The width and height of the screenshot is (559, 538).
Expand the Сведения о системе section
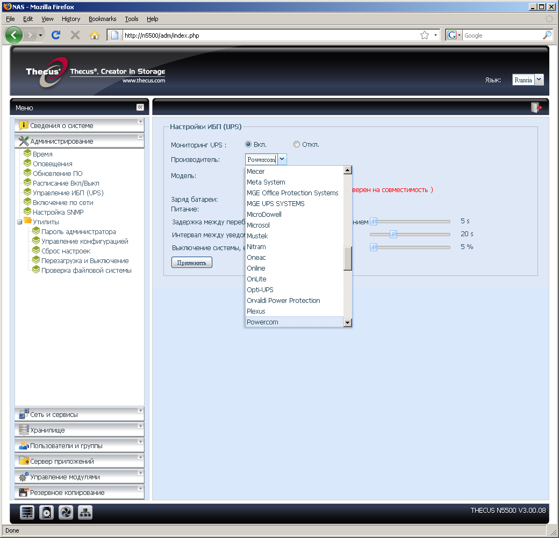click(140, 121)
